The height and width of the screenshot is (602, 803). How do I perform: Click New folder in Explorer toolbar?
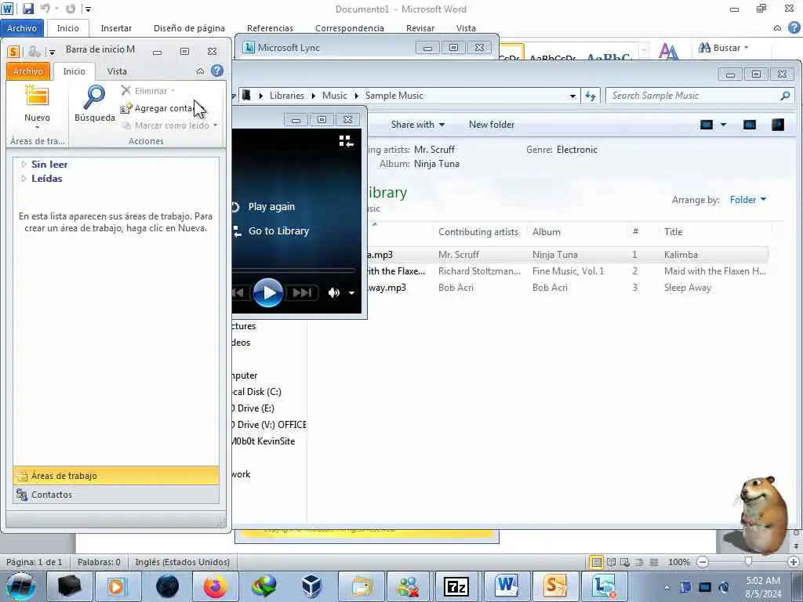[x=492, y=125]
